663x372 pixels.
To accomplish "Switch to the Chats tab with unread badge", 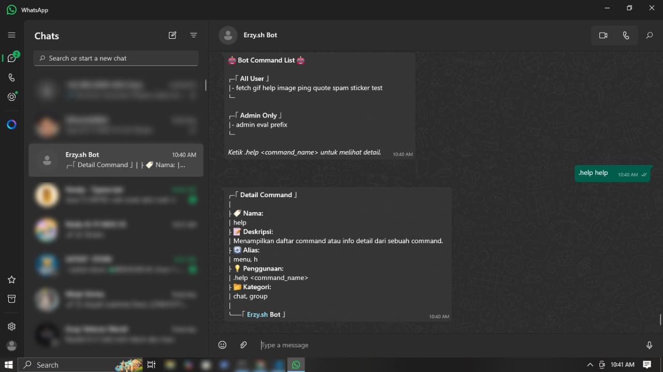I will (11, 58).
